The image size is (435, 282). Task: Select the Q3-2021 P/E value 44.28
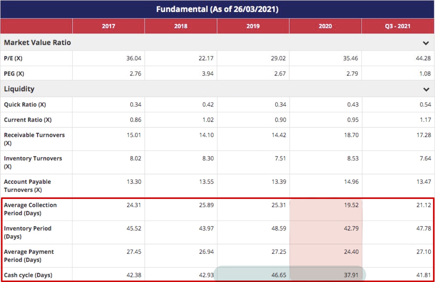(423, 58)
